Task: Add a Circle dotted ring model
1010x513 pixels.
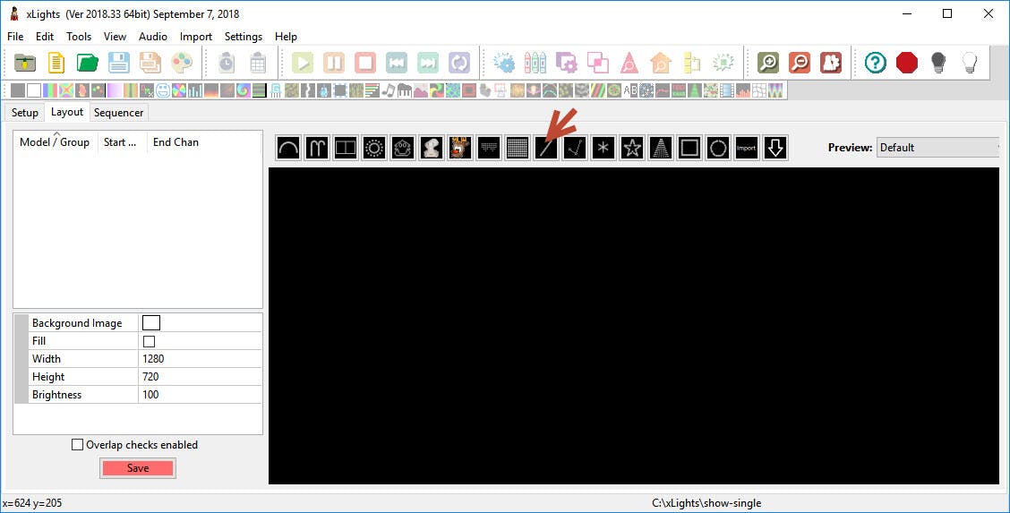Action: click(x=373, y=148)
